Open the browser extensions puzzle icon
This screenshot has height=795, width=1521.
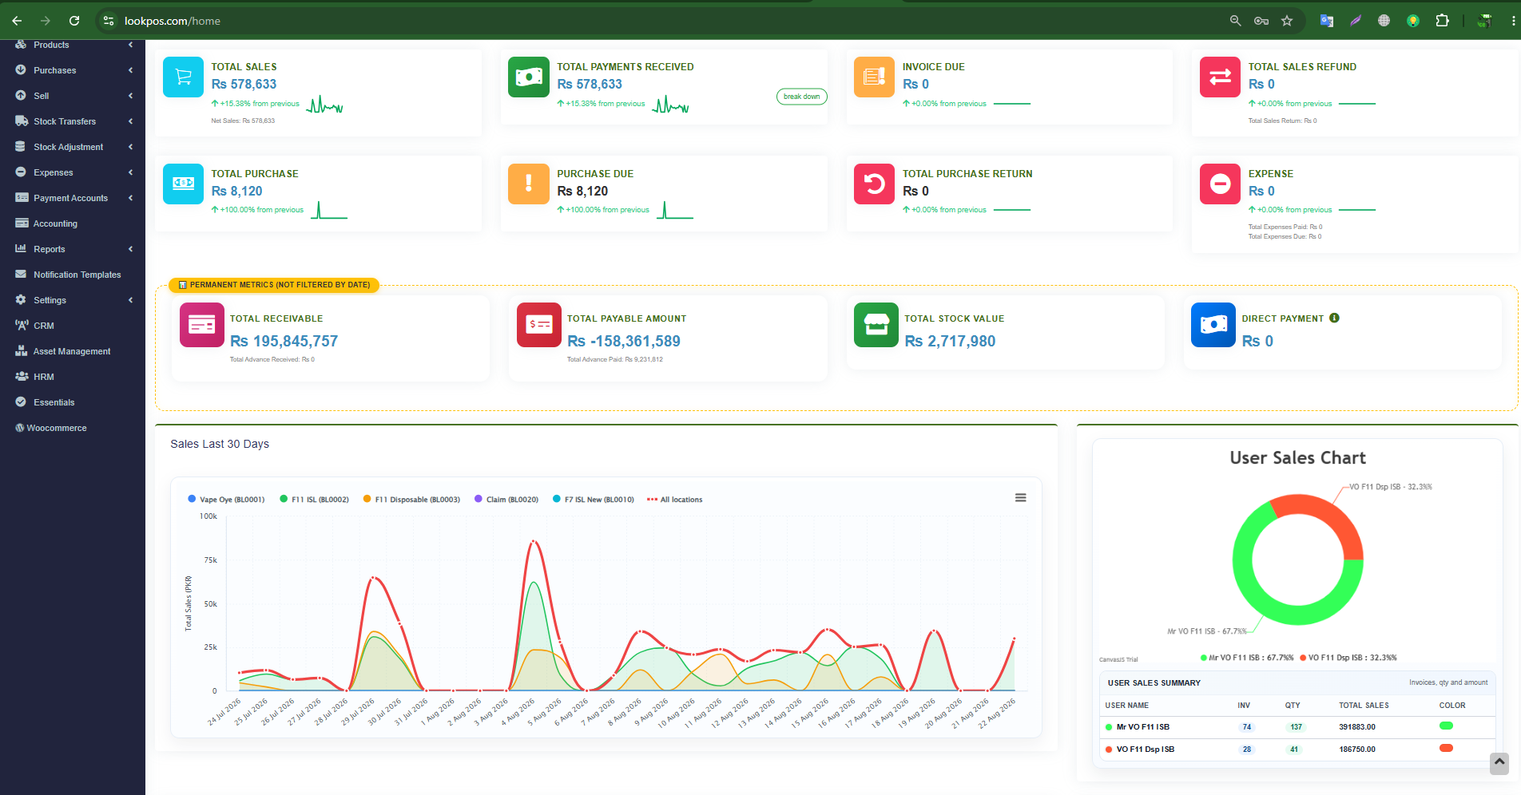1442,21
